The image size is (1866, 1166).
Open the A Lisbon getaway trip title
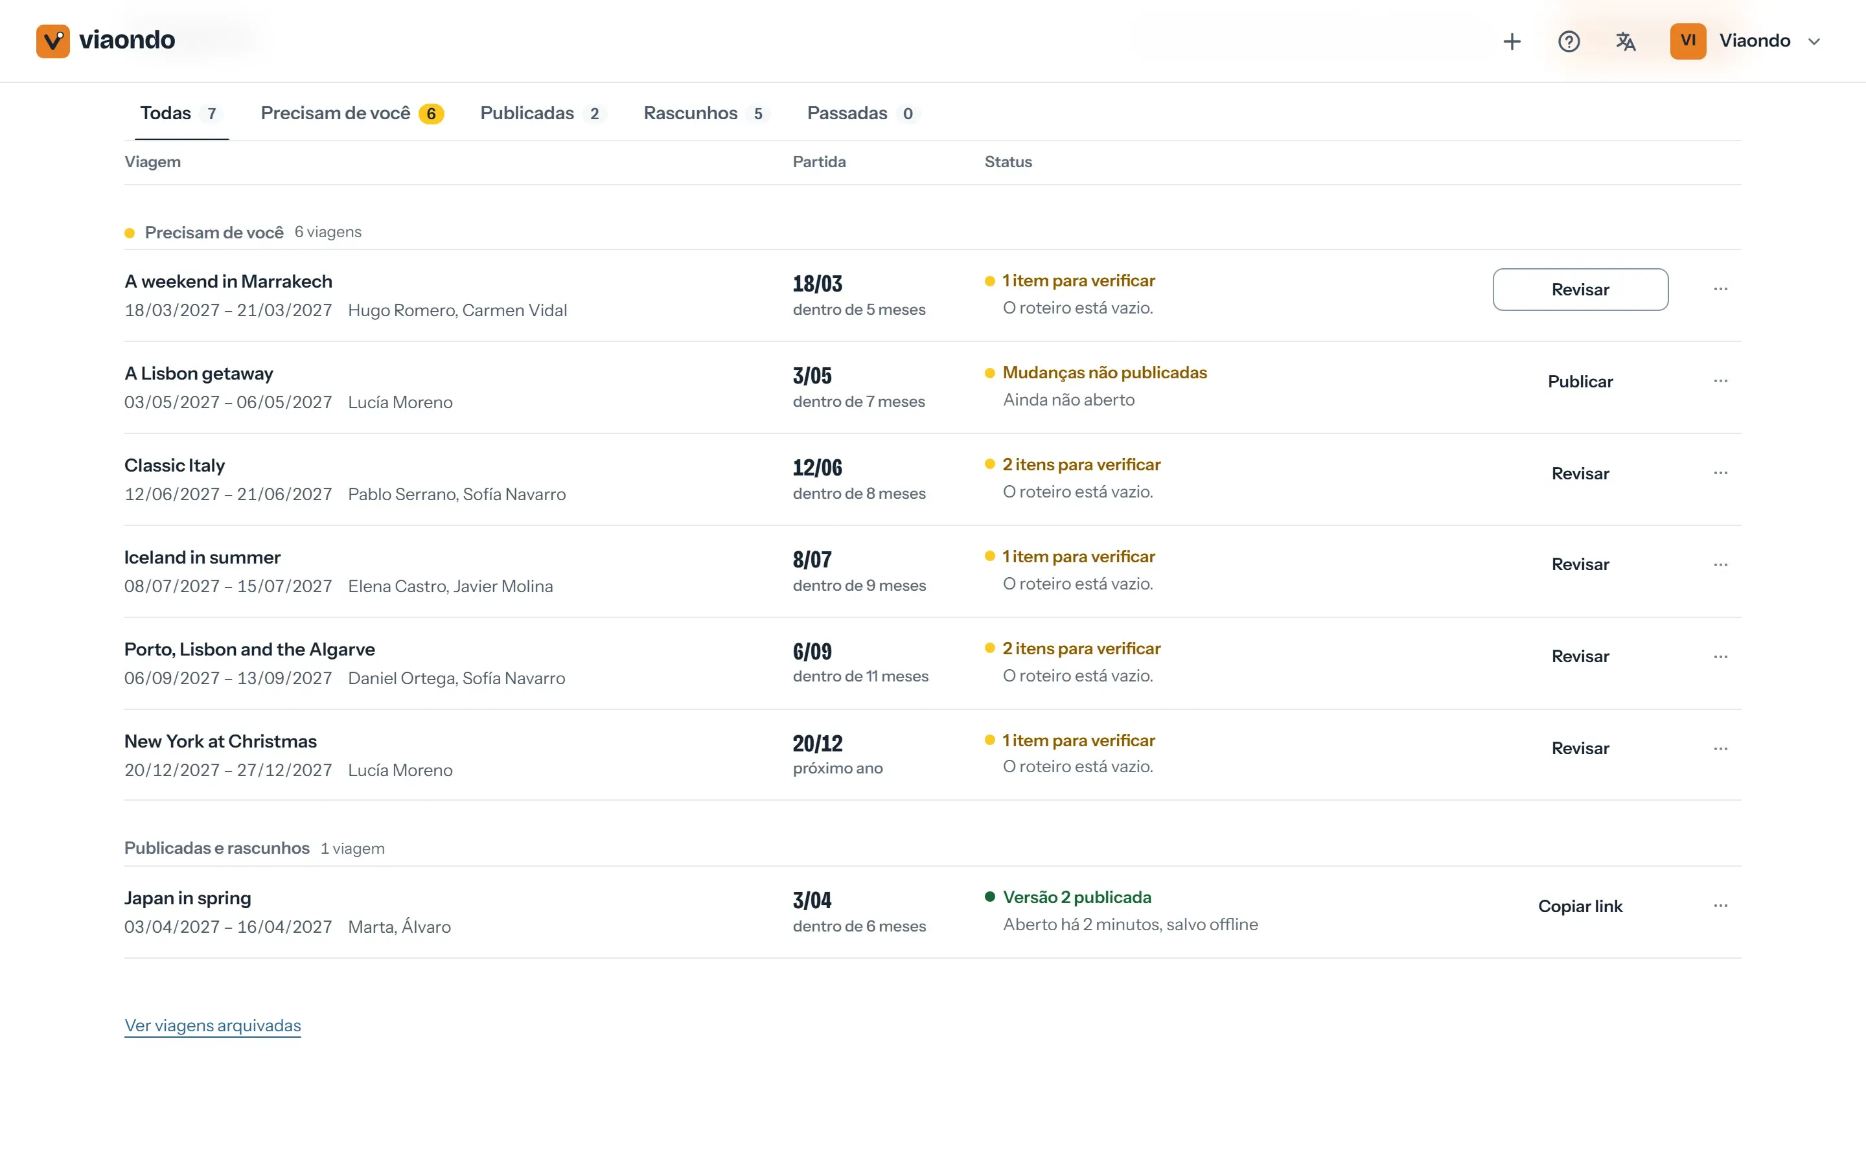pos(198,373)
